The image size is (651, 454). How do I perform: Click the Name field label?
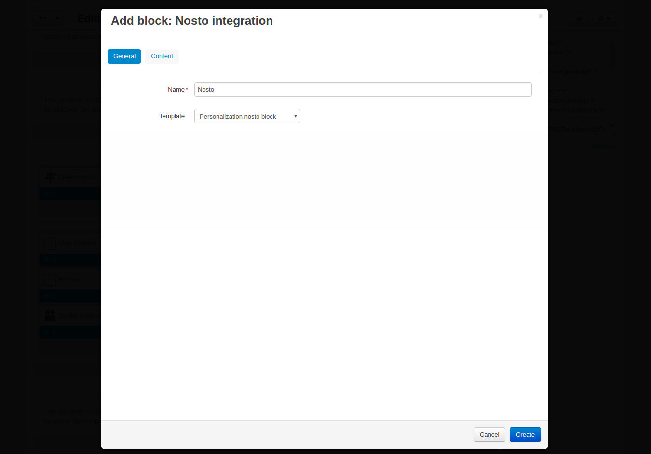click(x=176, y=90)
